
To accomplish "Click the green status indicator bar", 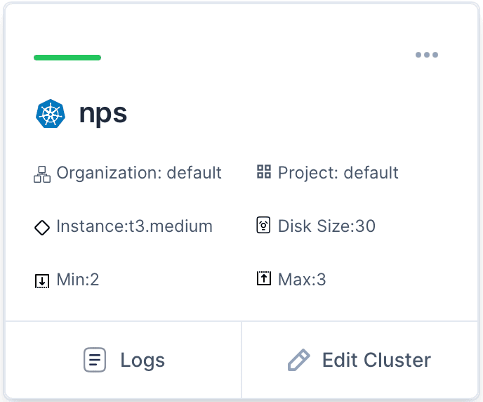I will [67, 58].
